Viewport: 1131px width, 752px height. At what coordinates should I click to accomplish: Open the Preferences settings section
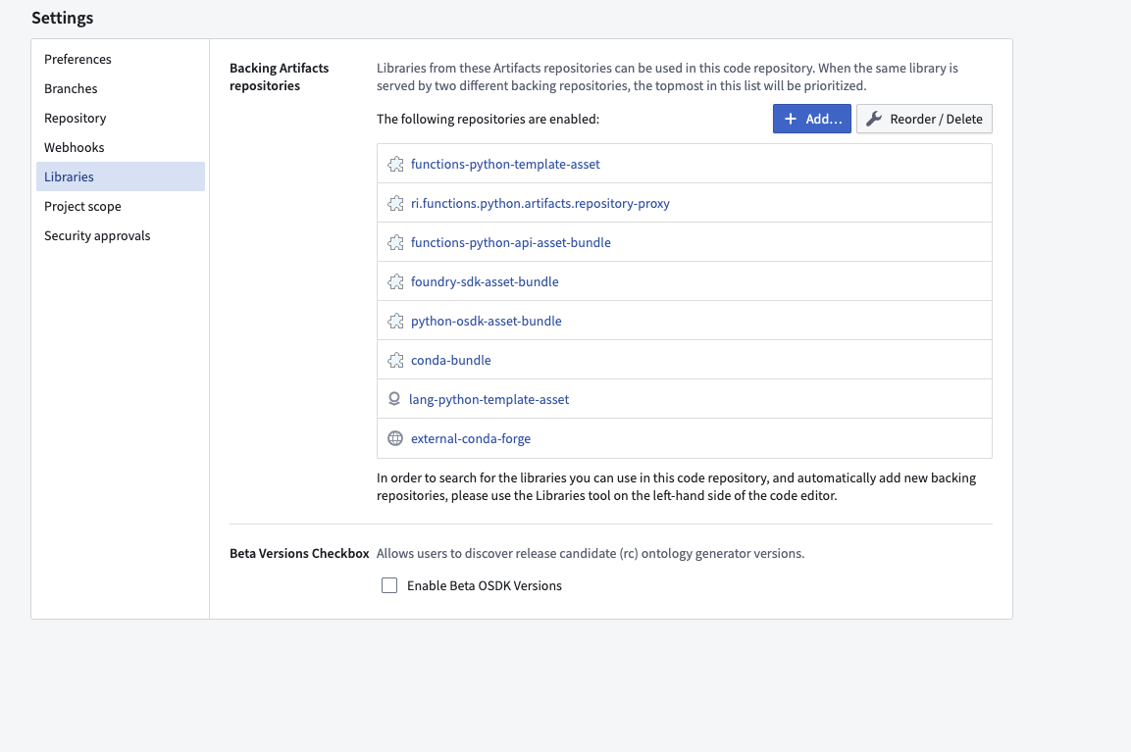(121, 59)
